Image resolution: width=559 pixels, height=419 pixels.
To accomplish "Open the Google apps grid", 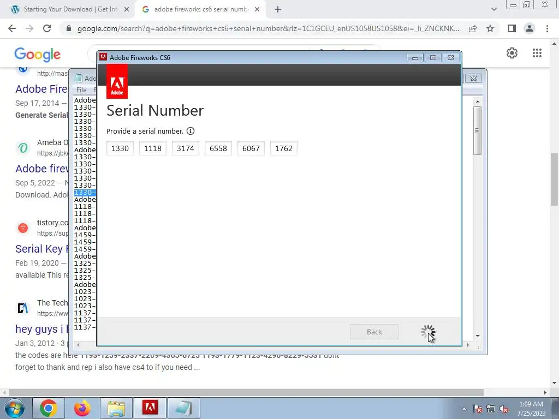I will tap(537, 53).
